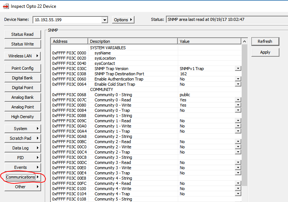The height and width of the screenshot is (202, 288).
Task: Click the Point Config button
Action: click(22, 68)
